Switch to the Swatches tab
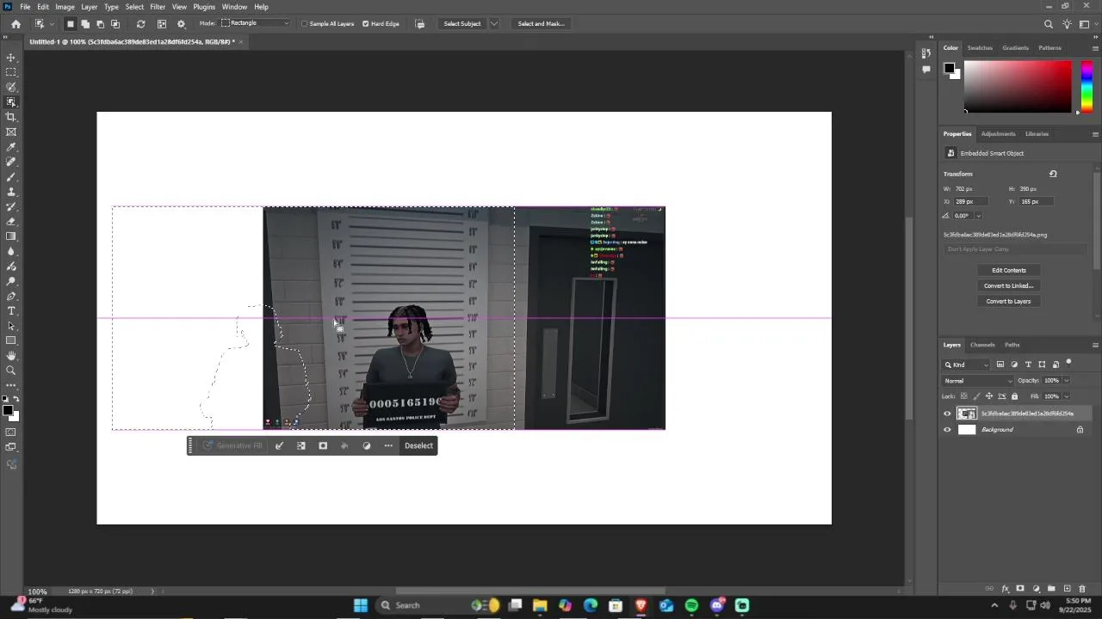1102x619 pixels. (980, 48)
